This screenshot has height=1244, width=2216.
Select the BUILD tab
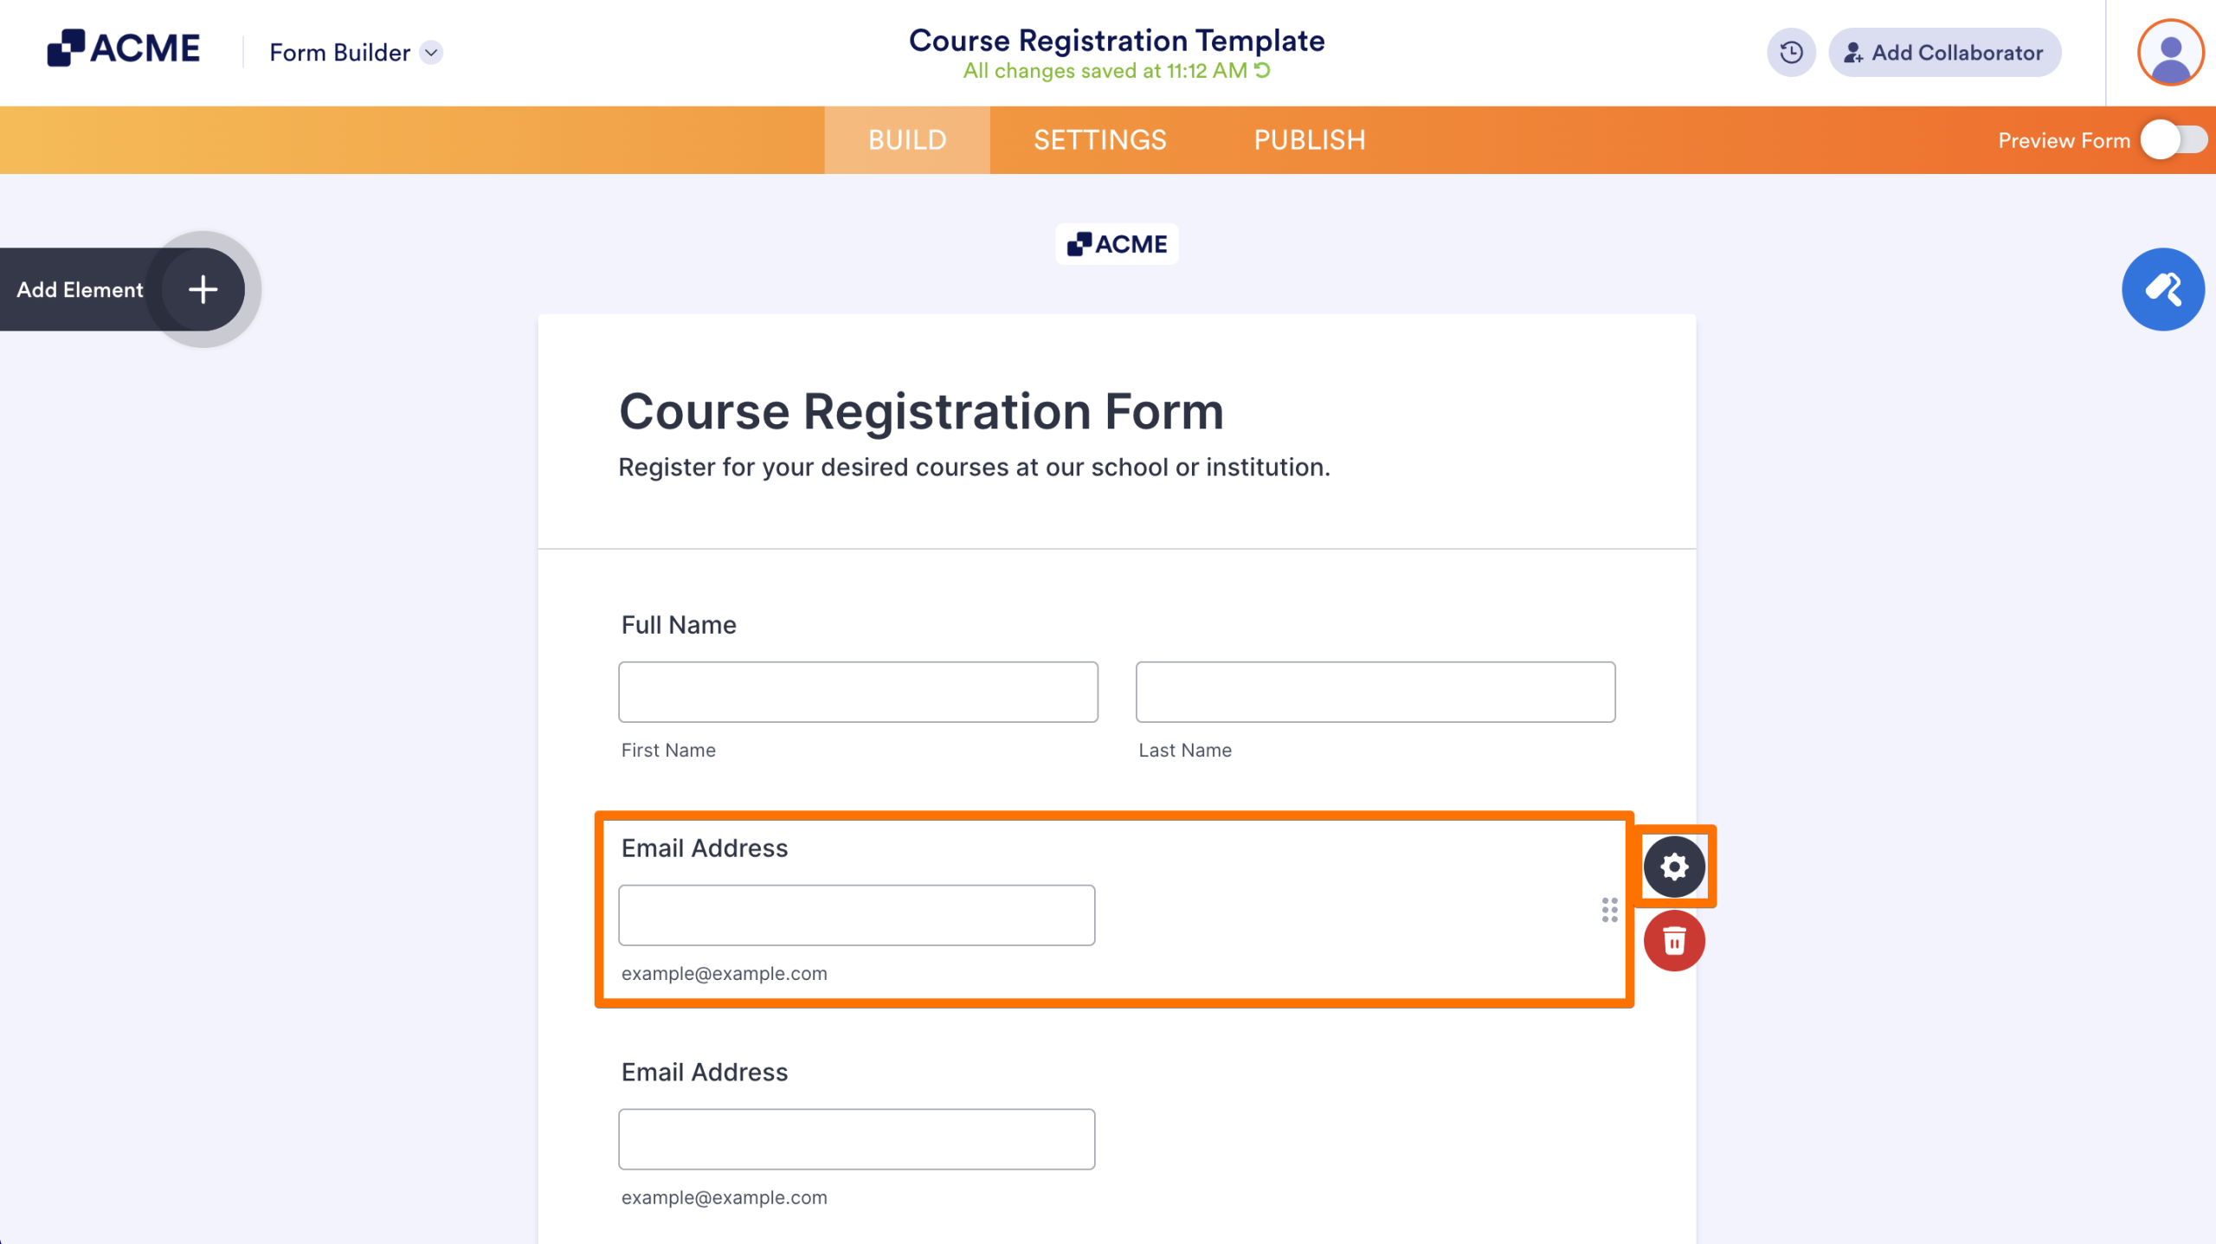pyautogui.click(x=907, y=139)
